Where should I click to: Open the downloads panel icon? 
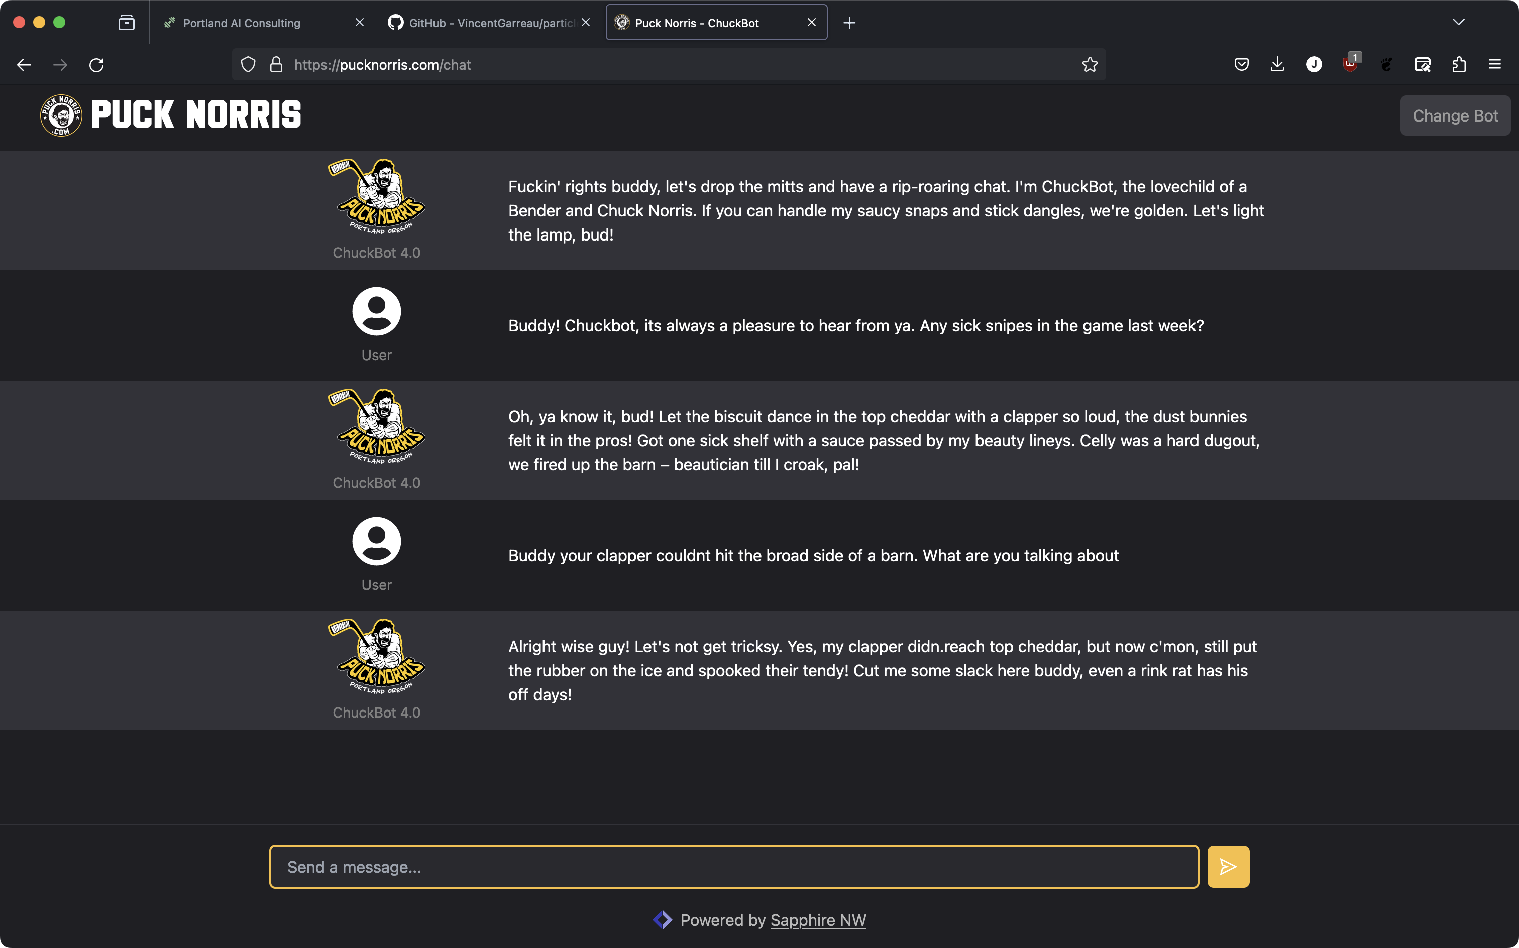1277,65
